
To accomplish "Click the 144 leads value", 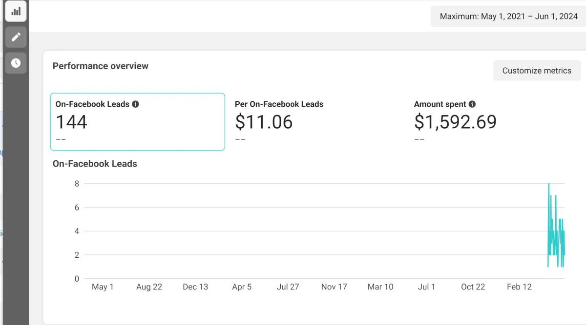I will [x=72, y=122].
